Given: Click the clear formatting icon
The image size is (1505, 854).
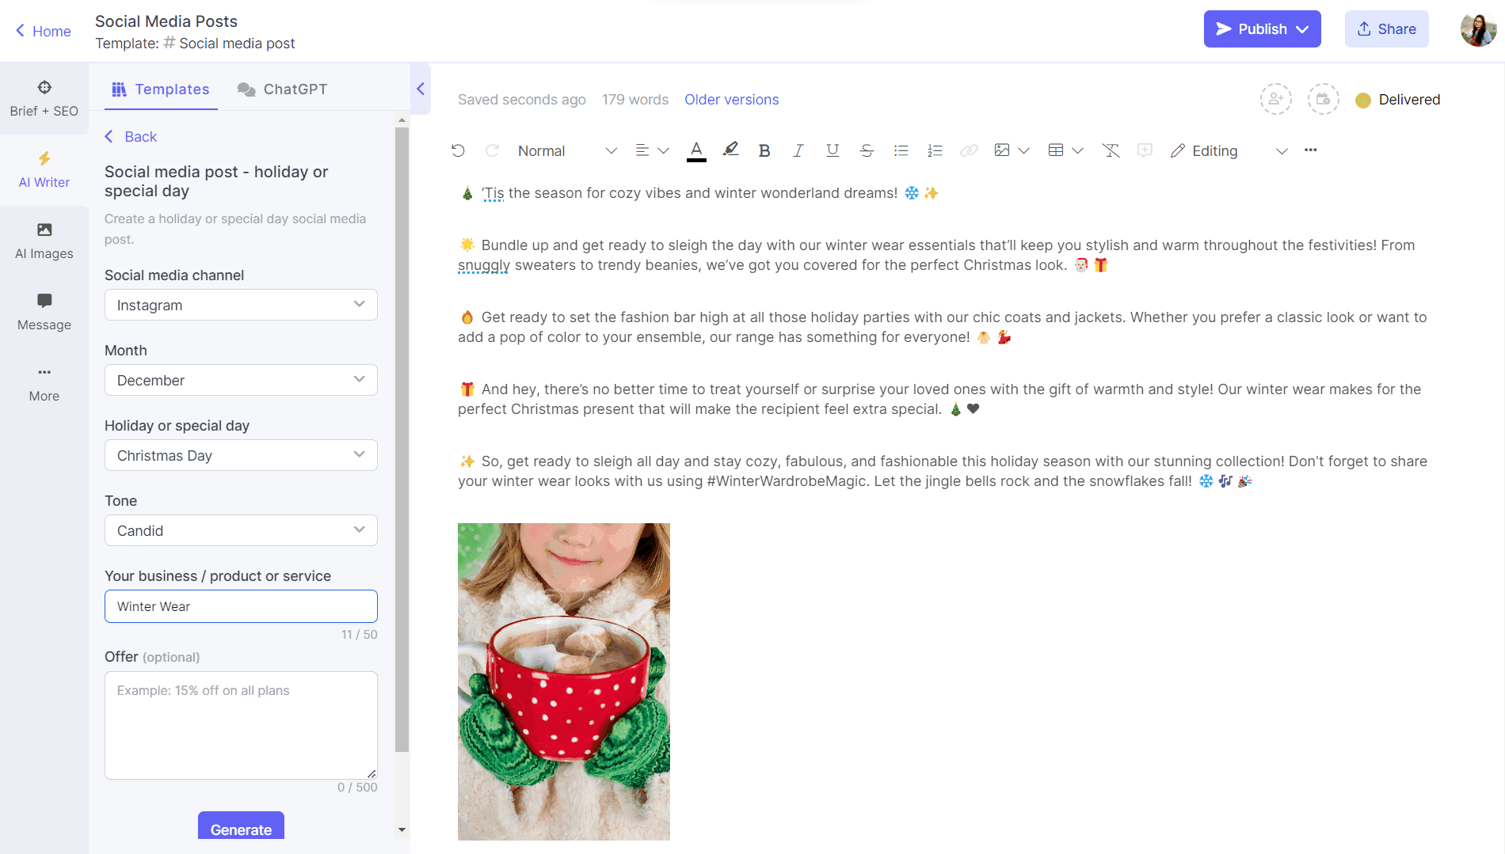Looking at the screenshot, I should point(1111,150).
